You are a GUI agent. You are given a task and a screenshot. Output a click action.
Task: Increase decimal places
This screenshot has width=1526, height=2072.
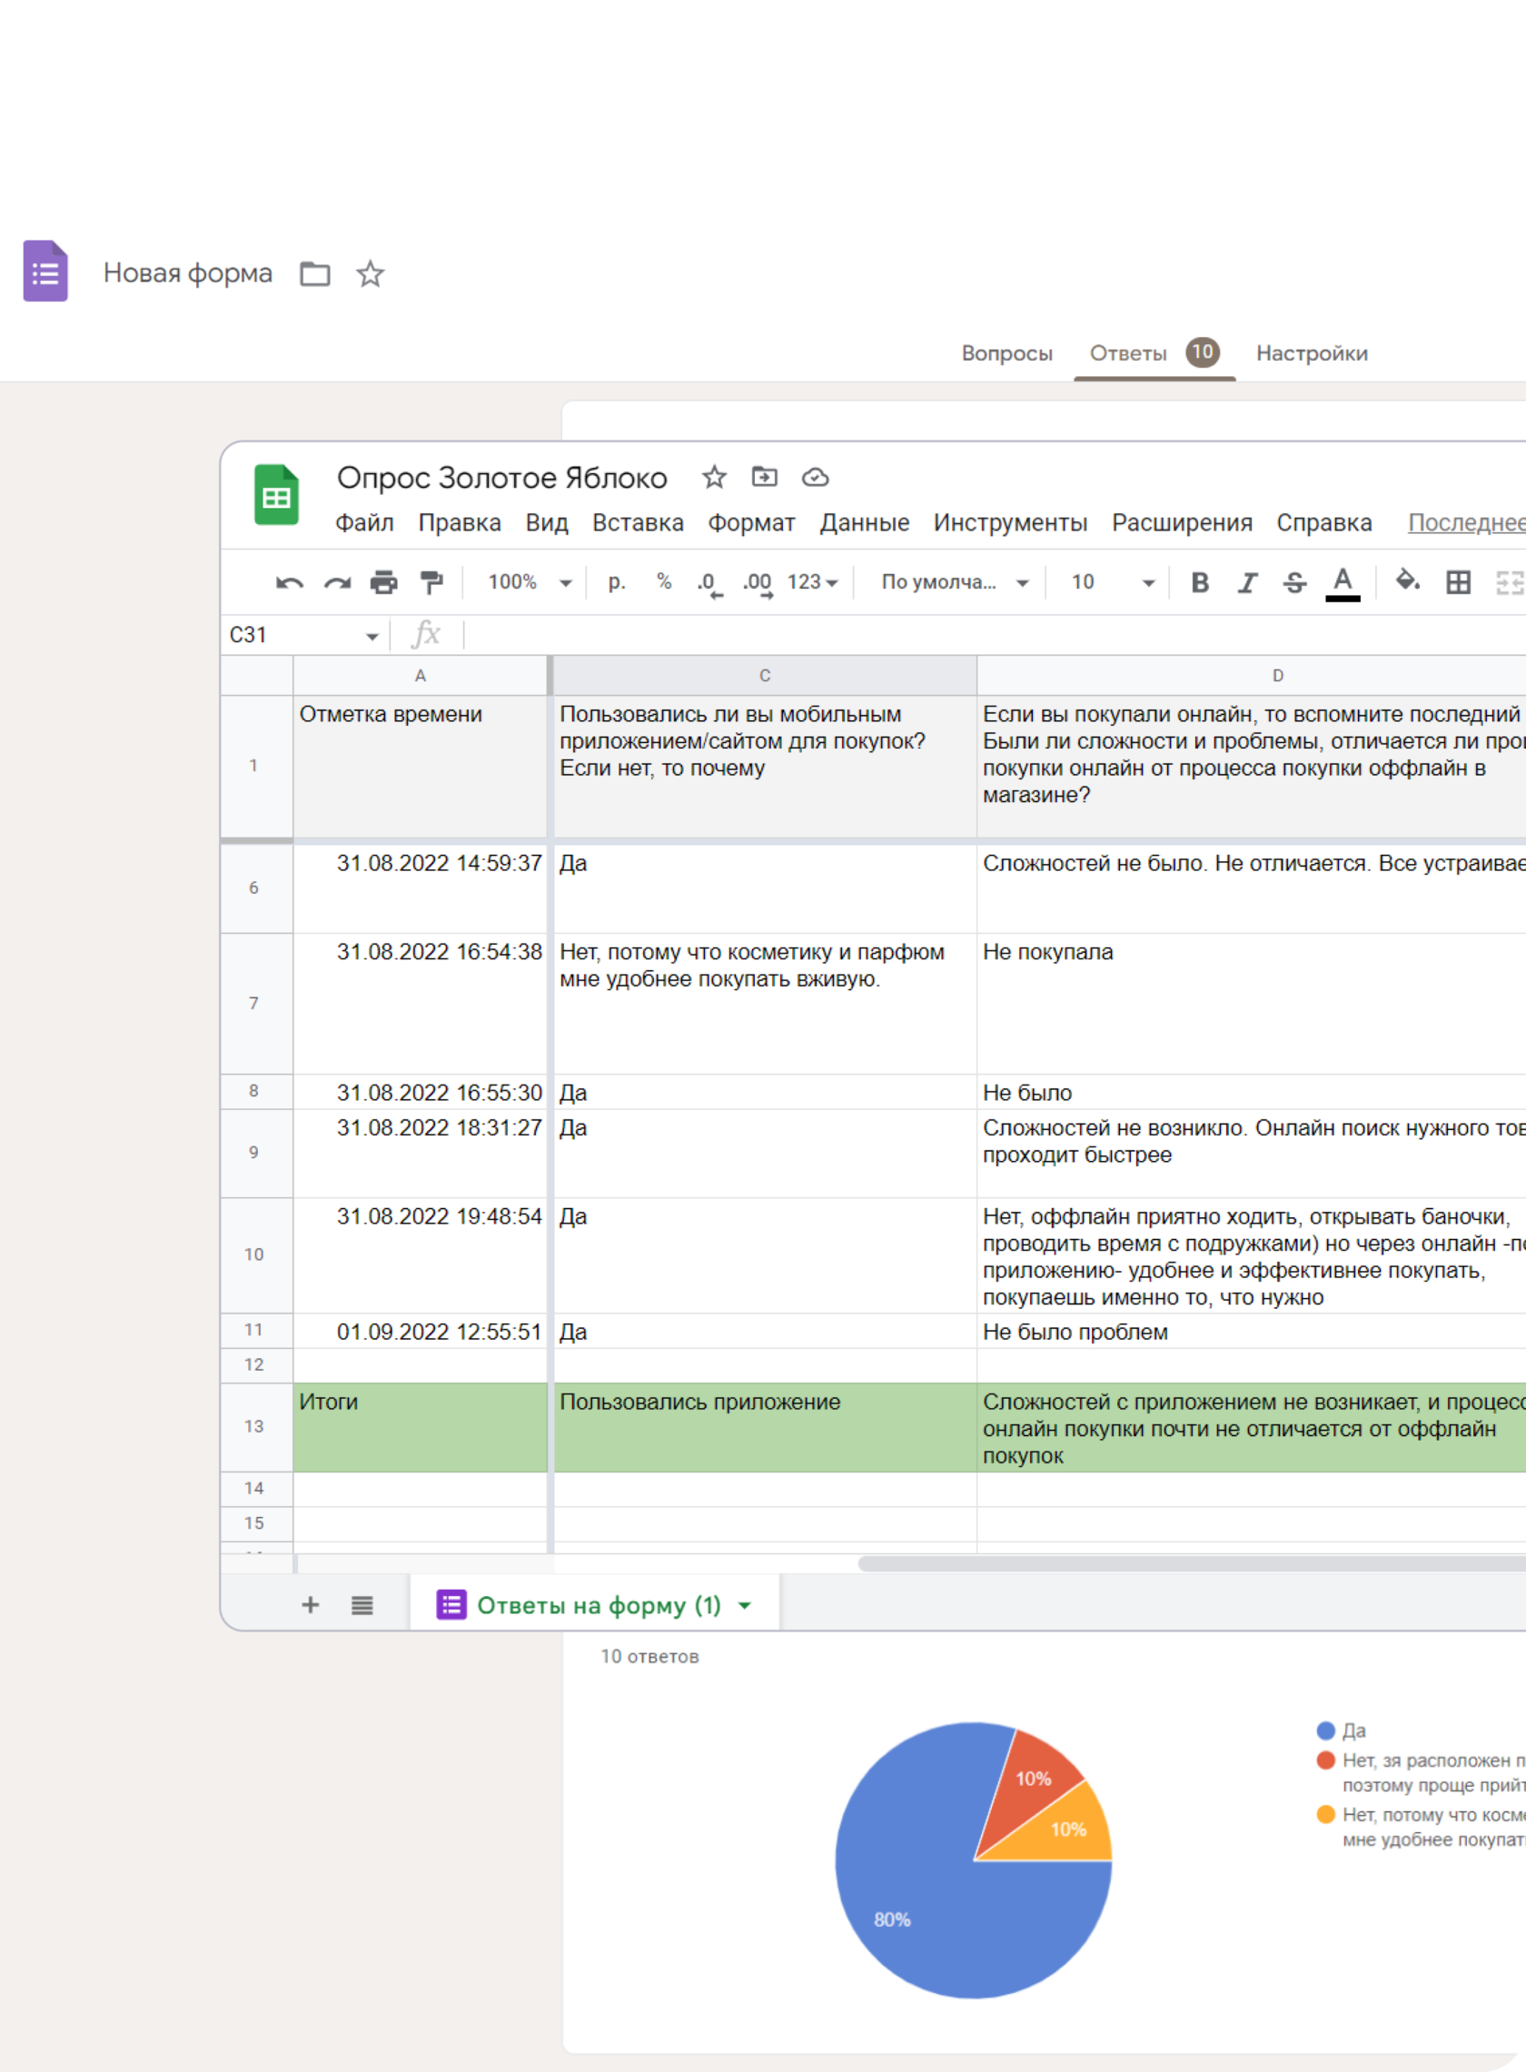pos(758,584)
